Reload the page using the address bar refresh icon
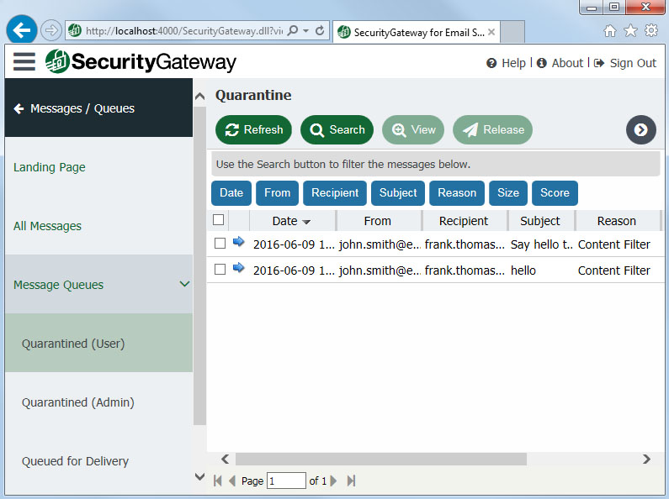Viewport: 669px width, 499px height. click(x=320, y=30)
